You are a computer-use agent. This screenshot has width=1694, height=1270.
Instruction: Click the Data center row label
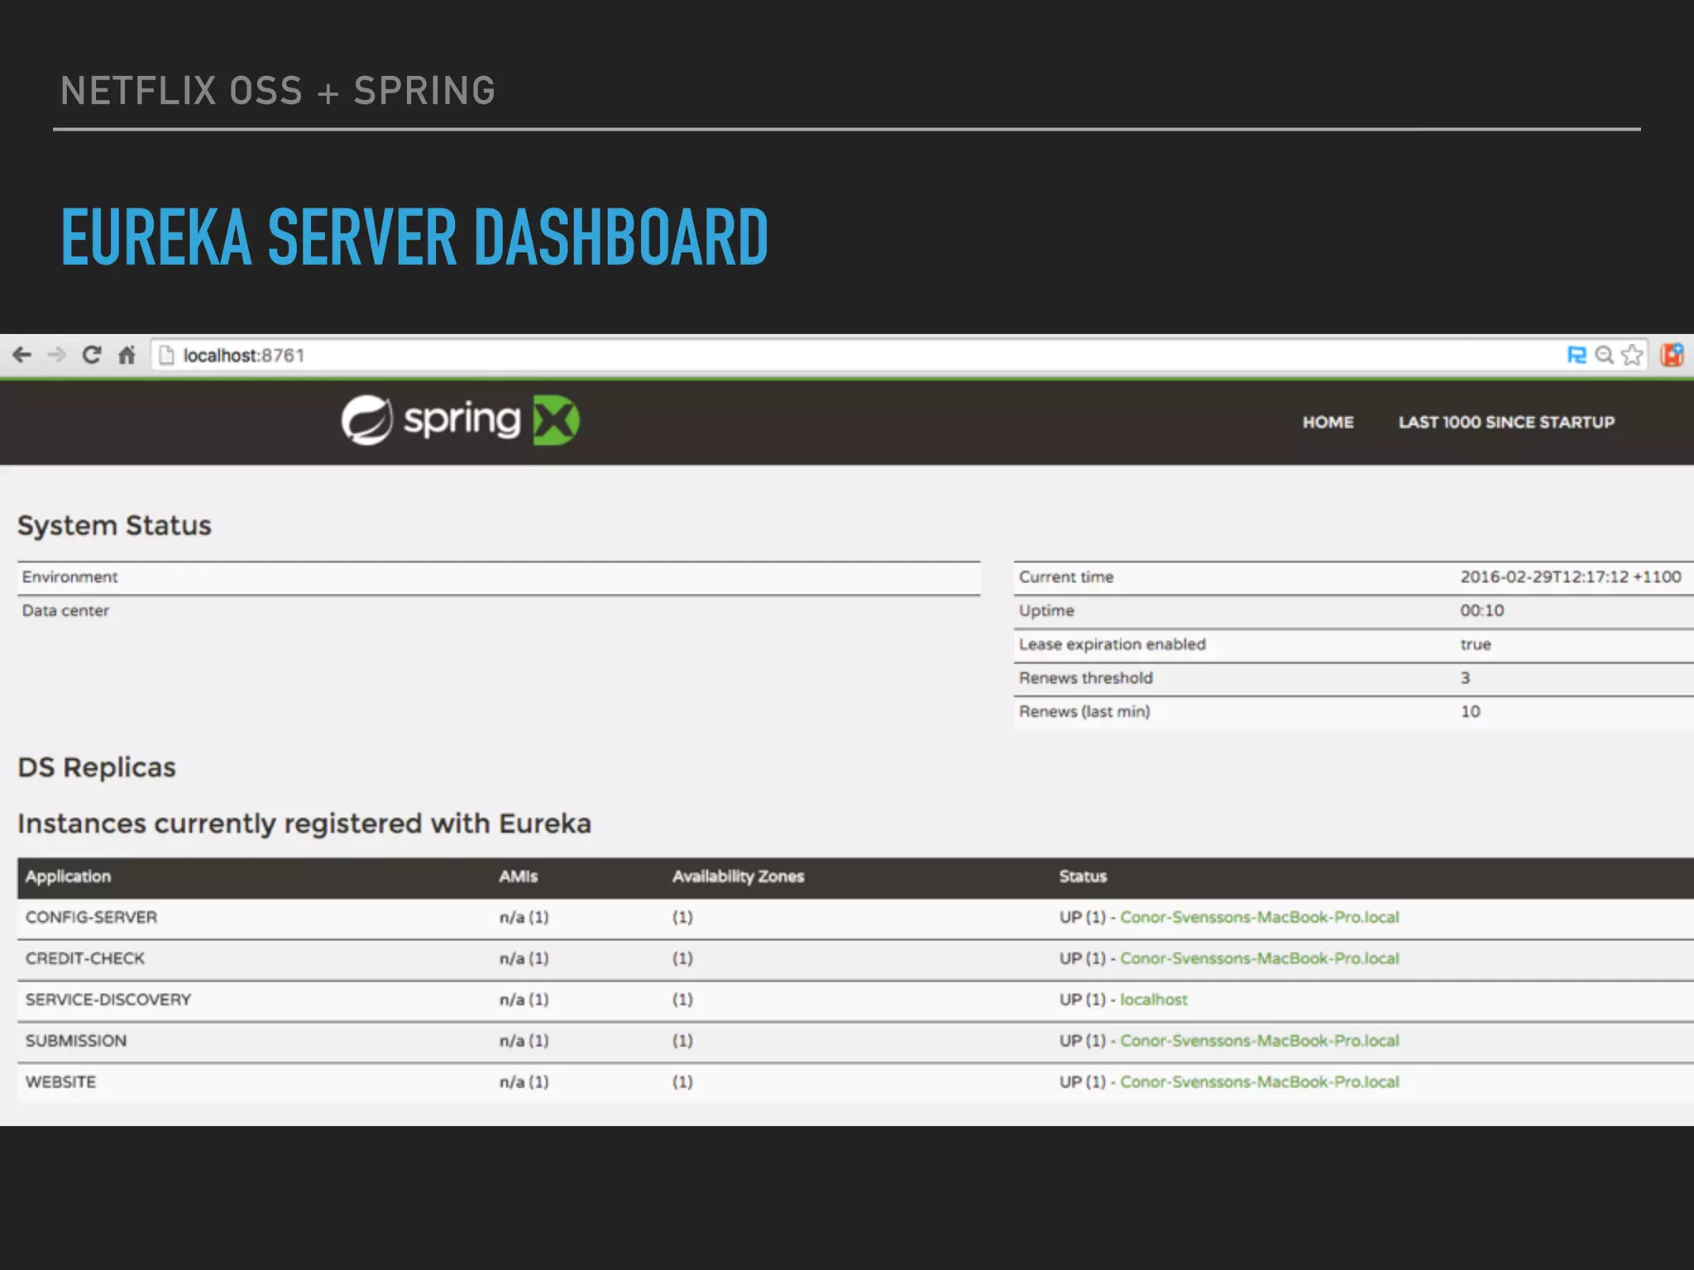(65, 611)
